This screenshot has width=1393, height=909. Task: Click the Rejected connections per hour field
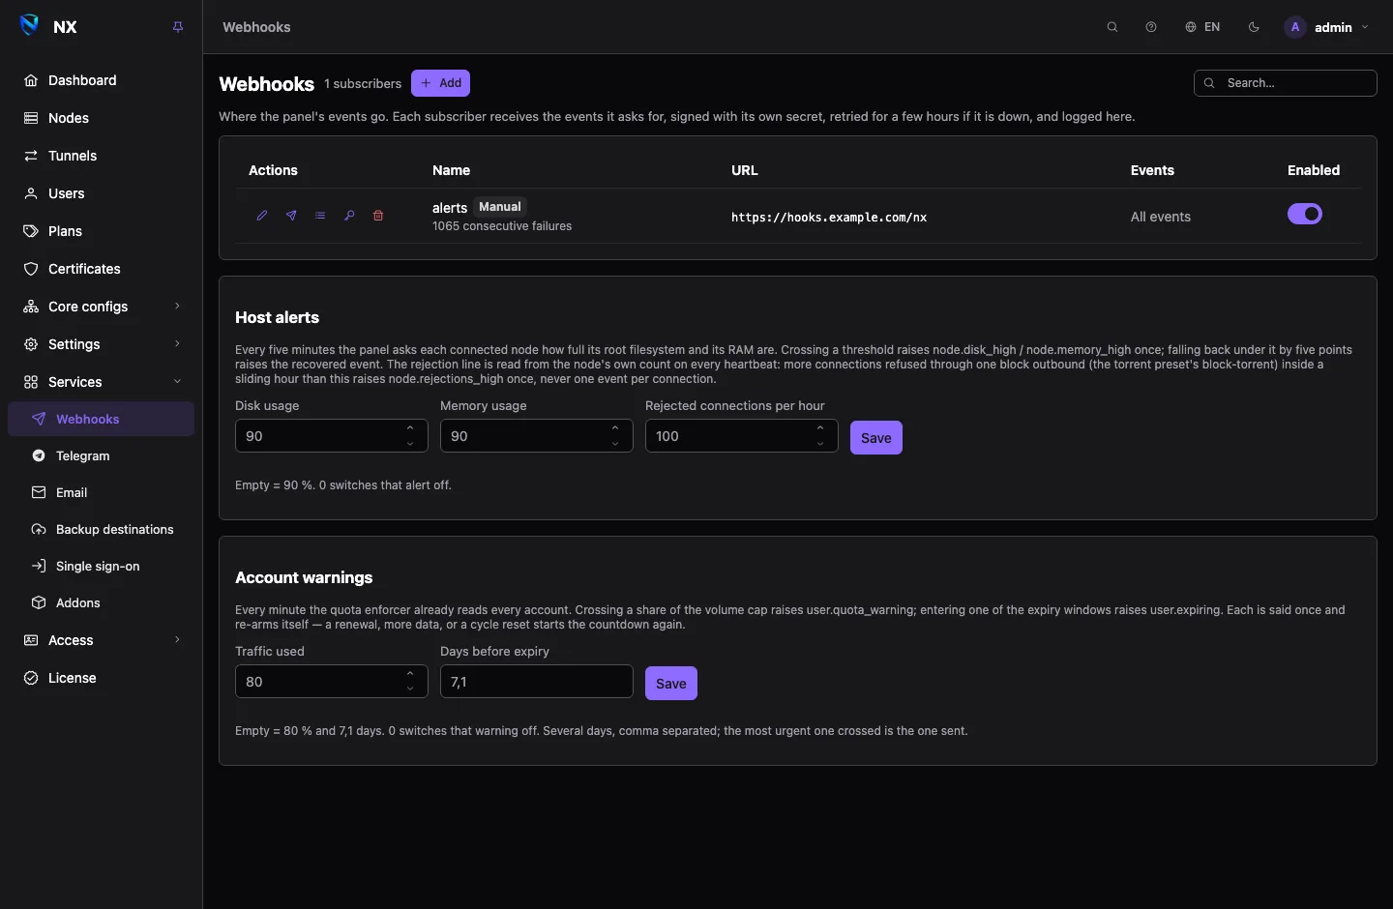741,436
